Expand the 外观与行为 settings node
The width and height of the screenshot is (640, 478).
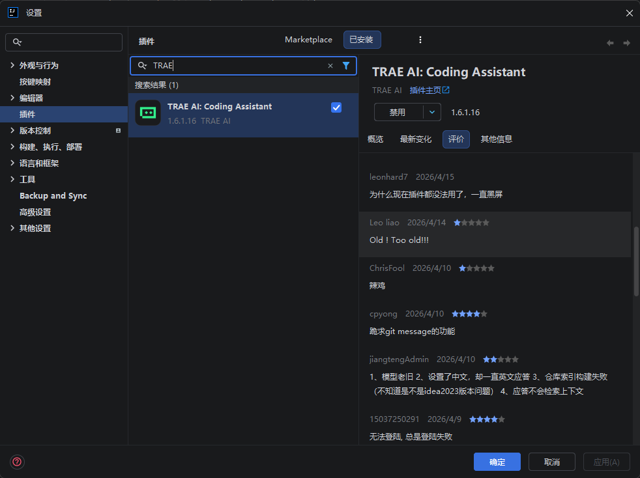[x=12, y=65]
